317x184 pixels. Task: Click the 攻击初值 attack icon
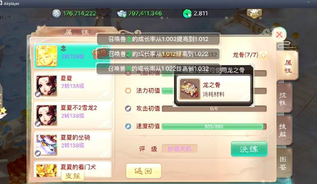click(128, 109)
